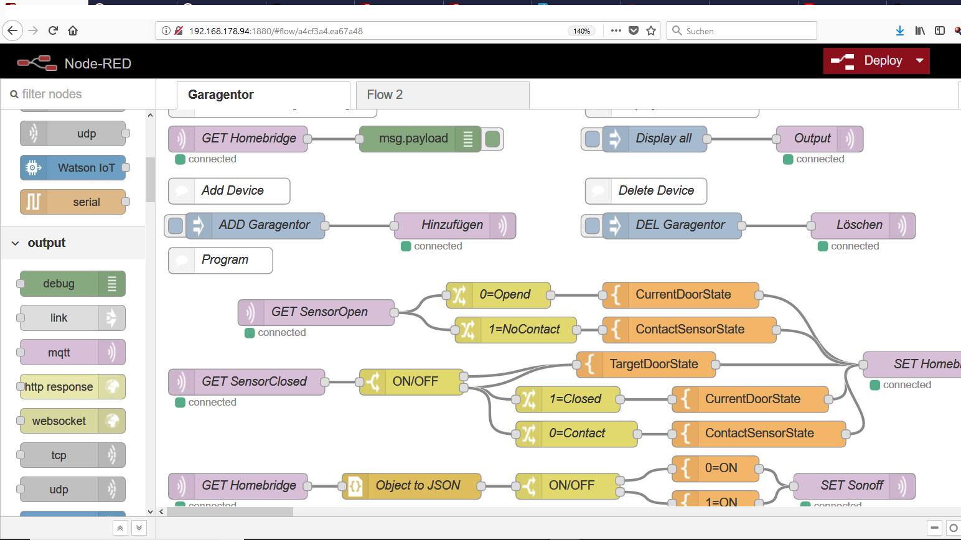Open Deploy dropdown arrow menu
The width and height of the screenshot is (961, 540).
[x=919, y=61]
